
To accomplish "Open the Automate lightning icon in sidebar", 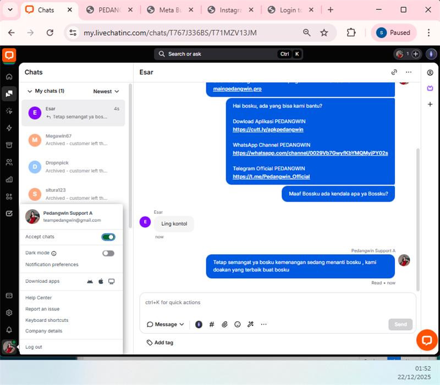I will point(9,128).
